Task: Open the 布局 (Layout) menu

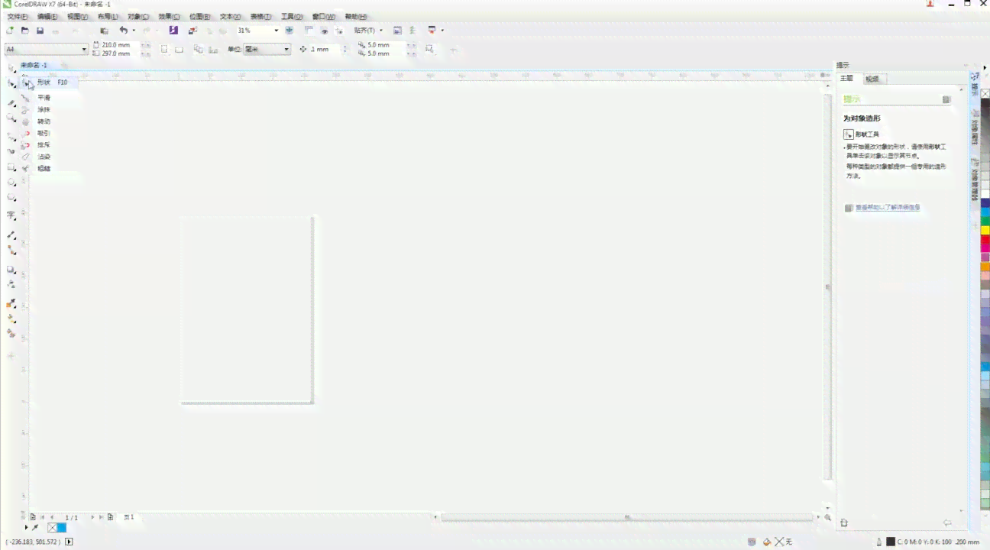Action: 108,16
